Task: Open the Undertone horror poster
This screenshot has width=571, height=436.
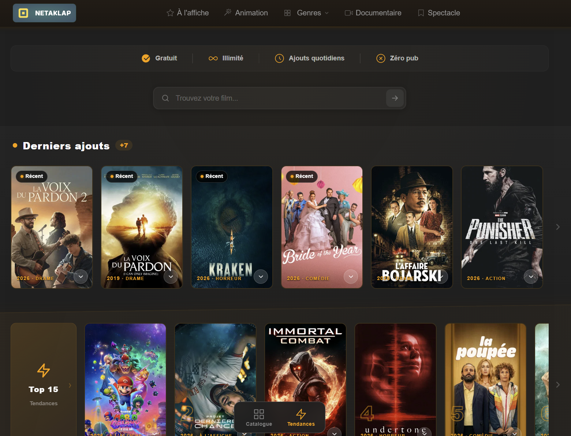Action: (396, 380)
